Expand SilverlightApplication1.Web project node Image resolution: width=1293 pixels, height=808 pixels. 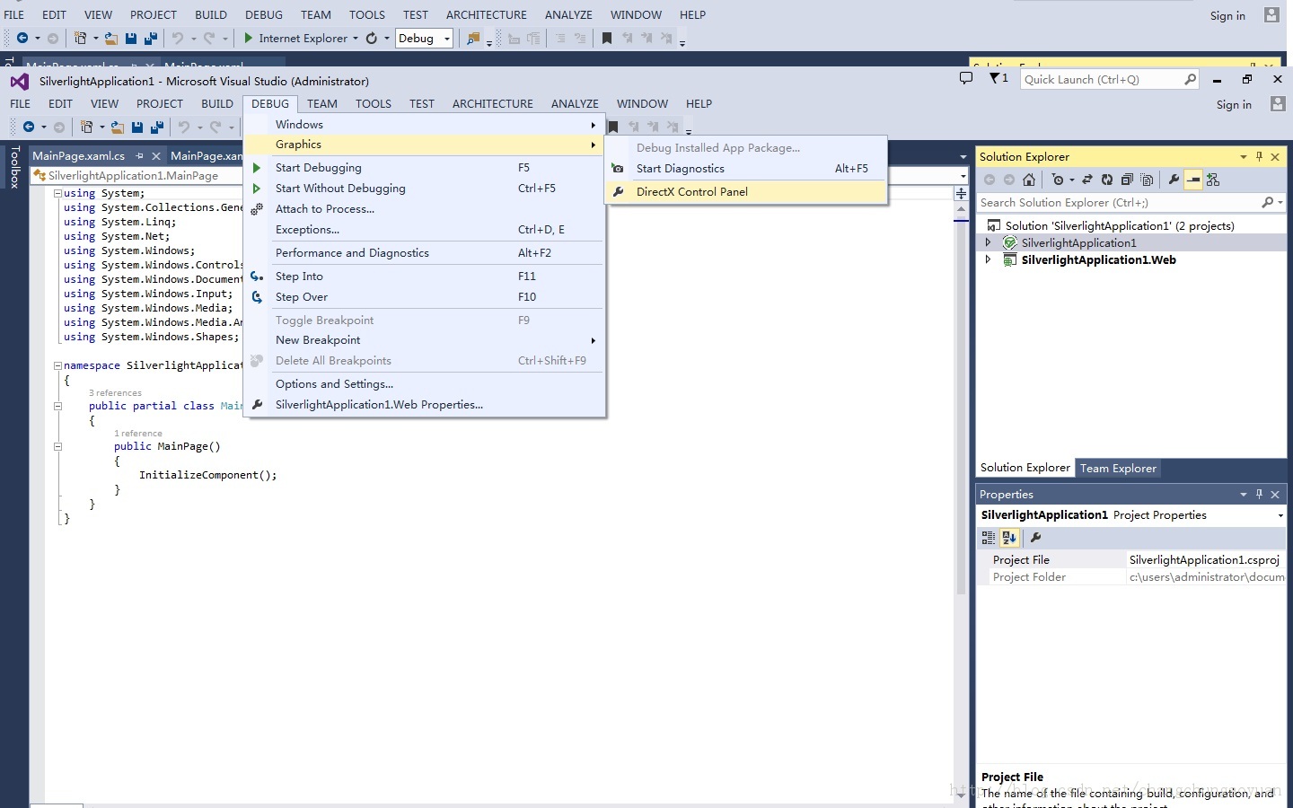988,259
